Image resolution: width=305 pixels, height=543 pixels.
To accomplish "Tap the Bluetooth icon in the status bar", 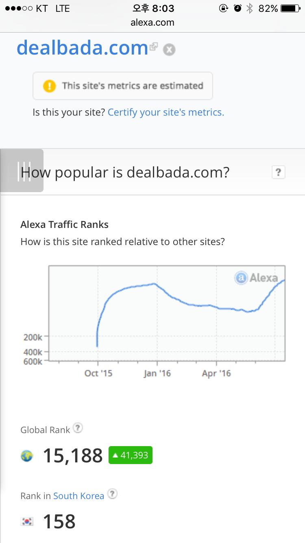I will [x=250, y=8].
